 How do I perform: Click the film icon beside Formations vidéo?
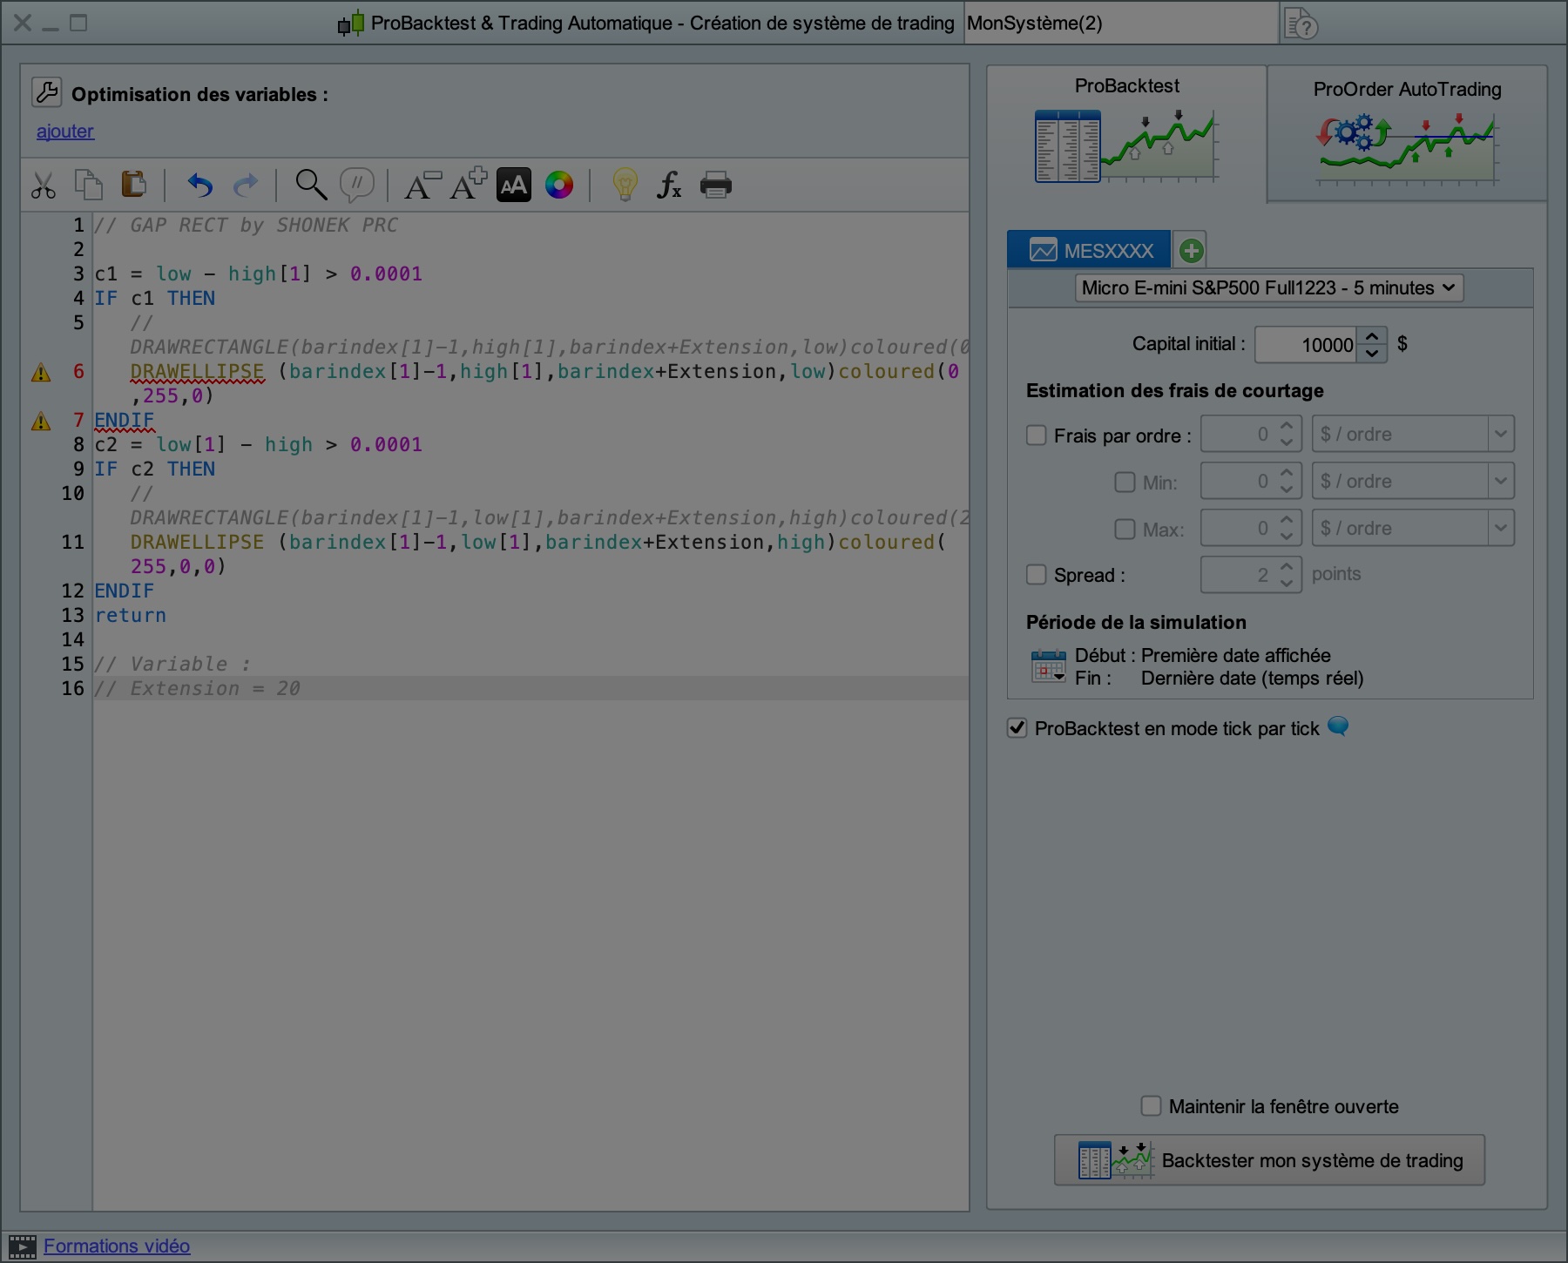pyautogui.click(x=23, y=1246)
